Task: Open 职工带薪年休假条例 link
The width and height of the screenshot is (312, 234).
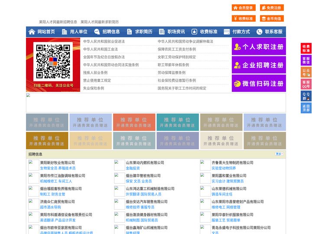Action: [x=173, y=65]
